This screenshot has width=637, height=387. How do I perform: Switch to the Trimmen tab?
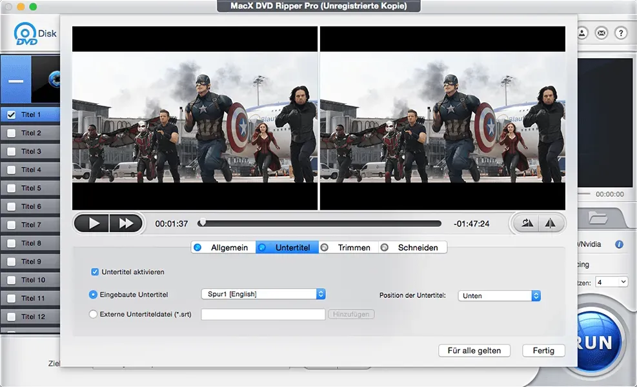click(x=349, y=247)
